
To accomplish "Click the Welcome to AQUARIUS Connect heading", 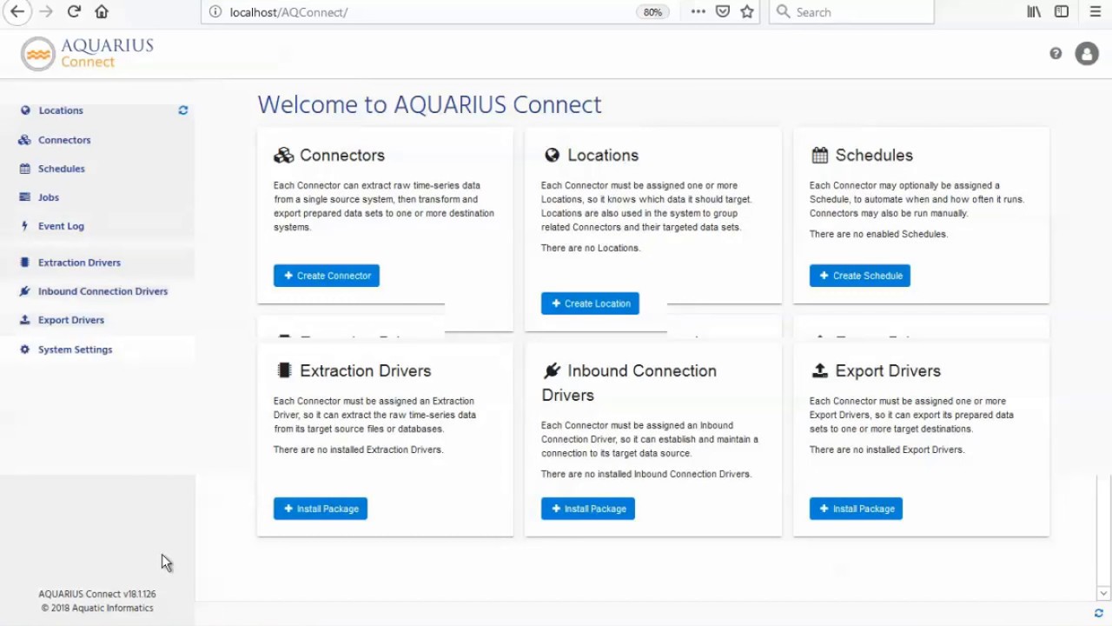I will 429,104.
